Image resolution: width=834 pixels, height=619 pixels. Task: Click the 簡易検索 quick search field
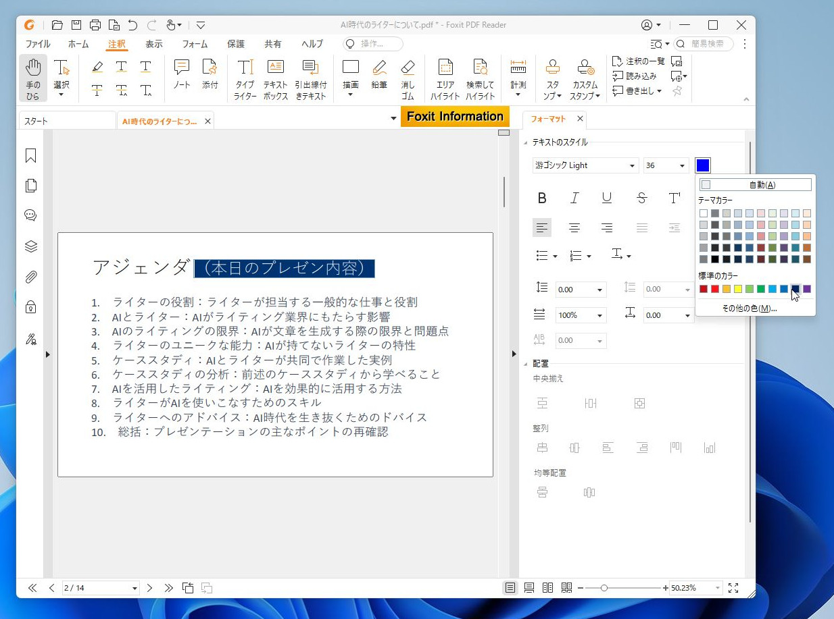click(704, 44)
